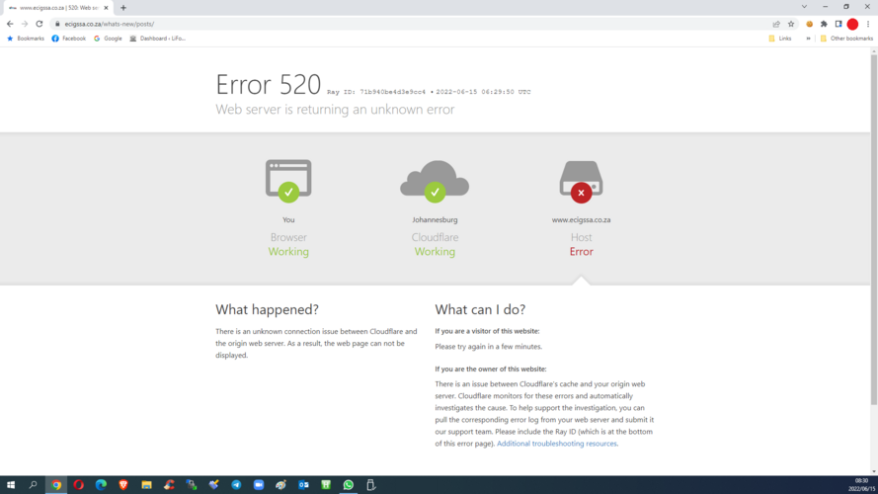The image size is (878, 494).
Task: Open Chrome three-dot menu
Action: (x=868, y=24)
